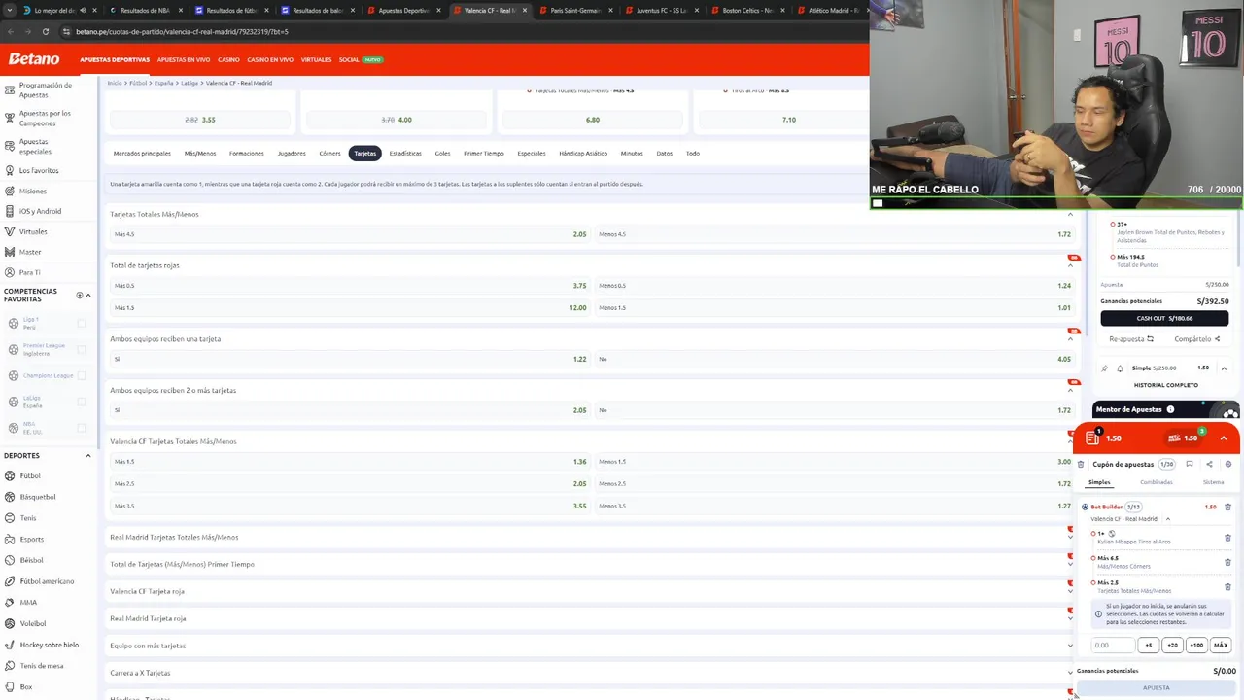Screen dimensions: 1244x700
Task: Select the Béisbol sport icon
Action: pos(10,560)
